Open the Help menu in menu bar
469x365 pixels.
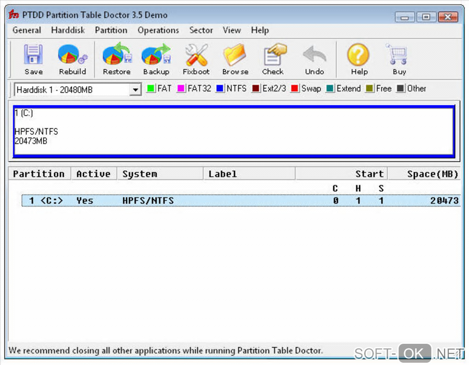[260, 30]
